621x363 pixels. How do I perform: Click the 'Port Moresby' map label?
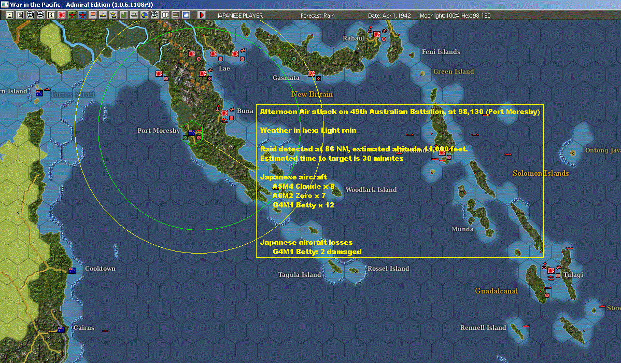[x=159, y=130]
